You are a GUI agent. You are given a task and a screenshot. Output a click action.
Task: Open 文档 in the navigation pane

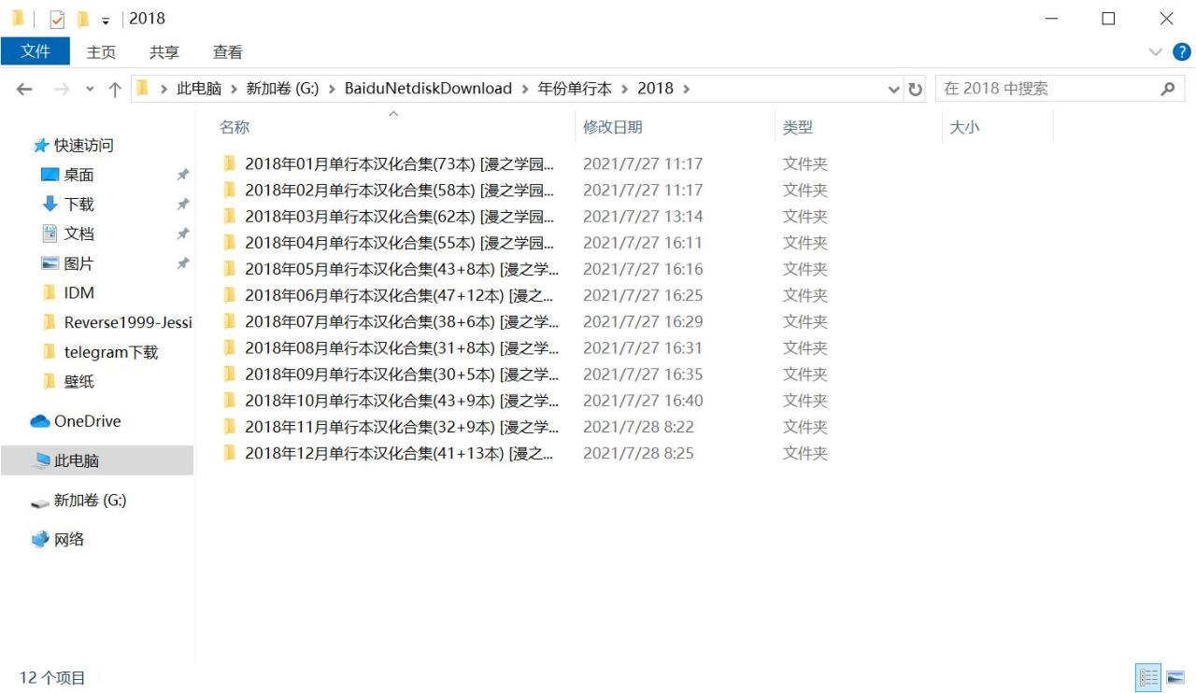(x=78, y=233)
